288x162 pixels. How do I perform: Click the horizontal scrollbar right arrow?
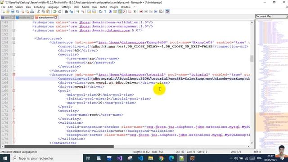pyautogui.click(x=248, y=146)
